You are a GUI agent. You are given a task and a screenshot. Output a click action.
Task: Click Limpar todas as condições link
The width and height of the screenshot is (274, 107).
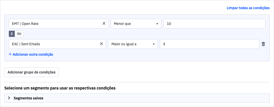pos(248,8)
